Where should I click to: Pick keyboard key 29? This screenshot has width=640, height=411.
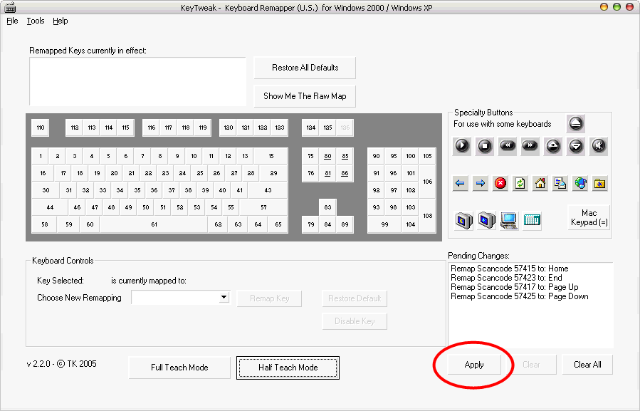tap(273, 173)
